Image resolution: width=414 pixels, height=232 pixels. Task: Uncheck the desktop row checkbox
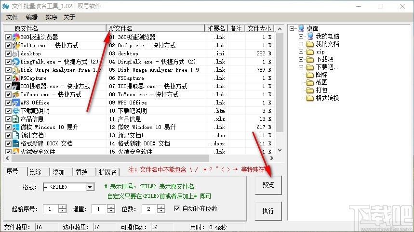pos(8,53)
